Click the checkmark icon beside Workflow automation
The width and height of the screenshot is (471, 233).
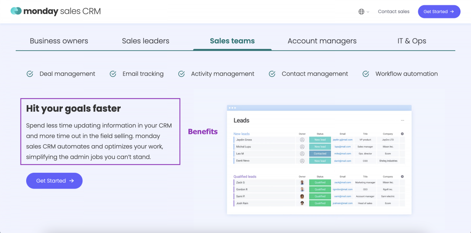(366, 74)
